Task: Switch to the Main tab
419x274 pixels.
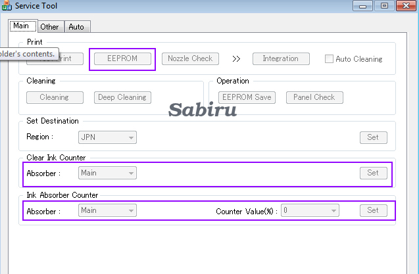Action: click(x=23, y=26)
